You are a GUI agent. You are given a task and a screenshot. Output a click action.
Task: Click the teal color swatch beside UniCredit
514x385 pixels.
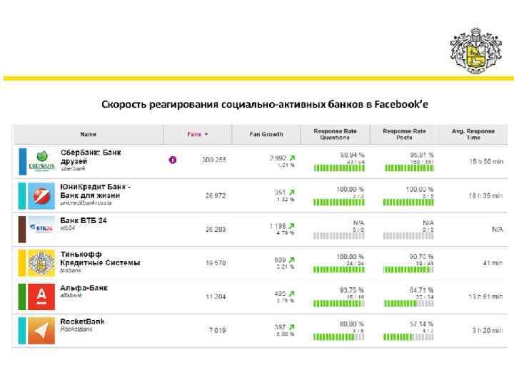click(22, 196)
